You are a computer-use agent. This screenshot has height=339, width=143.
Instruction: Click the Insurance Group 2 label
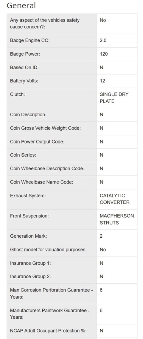[x=30, y=277]
